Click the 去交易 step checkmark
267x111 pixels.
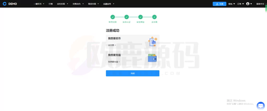click(x=154, y=17)
